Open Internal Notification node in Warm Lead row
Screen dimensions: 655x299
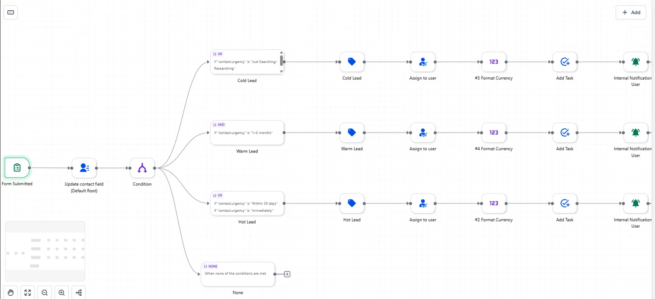click(x=635, y=132)
